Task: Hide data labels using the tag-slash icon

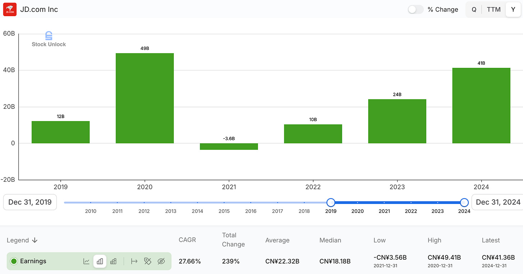Action: 148,261
